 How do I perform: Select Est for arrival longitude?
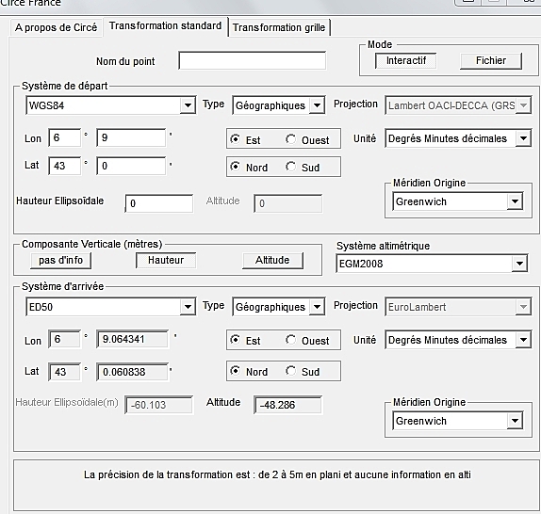245,341
